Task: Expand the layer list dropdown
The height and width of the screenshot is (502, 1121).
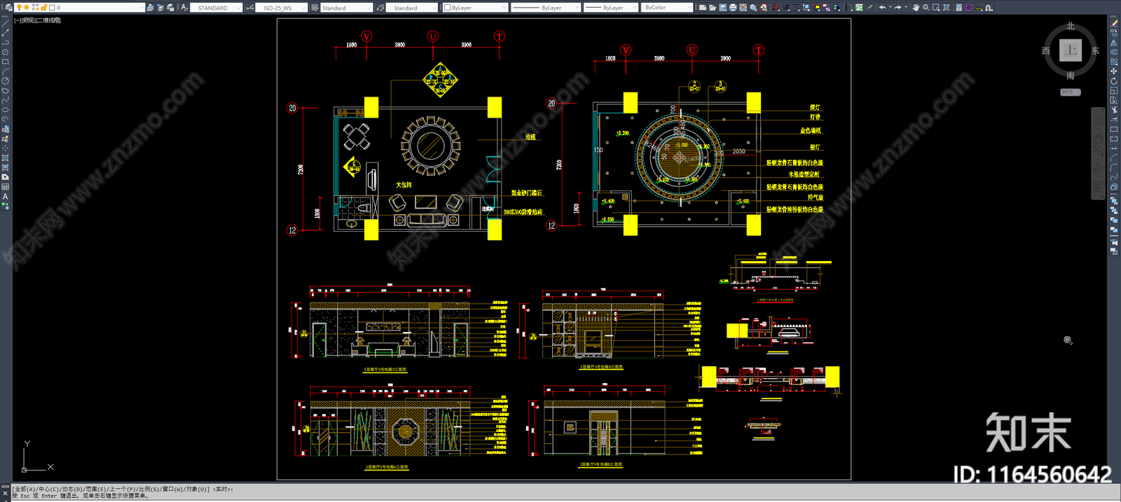Action: click(141, 8)
